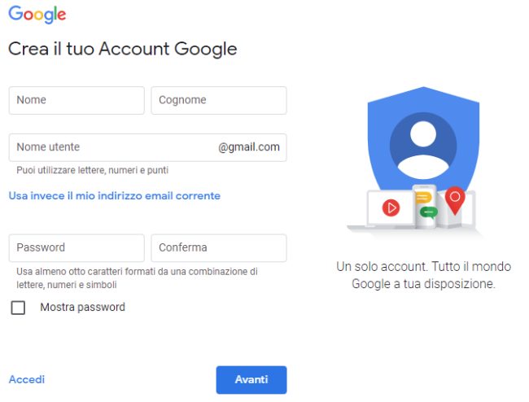Click the Crea il tuo Account Google heading
The width and height of the screenshot is (529, 402).
(122, 49)
